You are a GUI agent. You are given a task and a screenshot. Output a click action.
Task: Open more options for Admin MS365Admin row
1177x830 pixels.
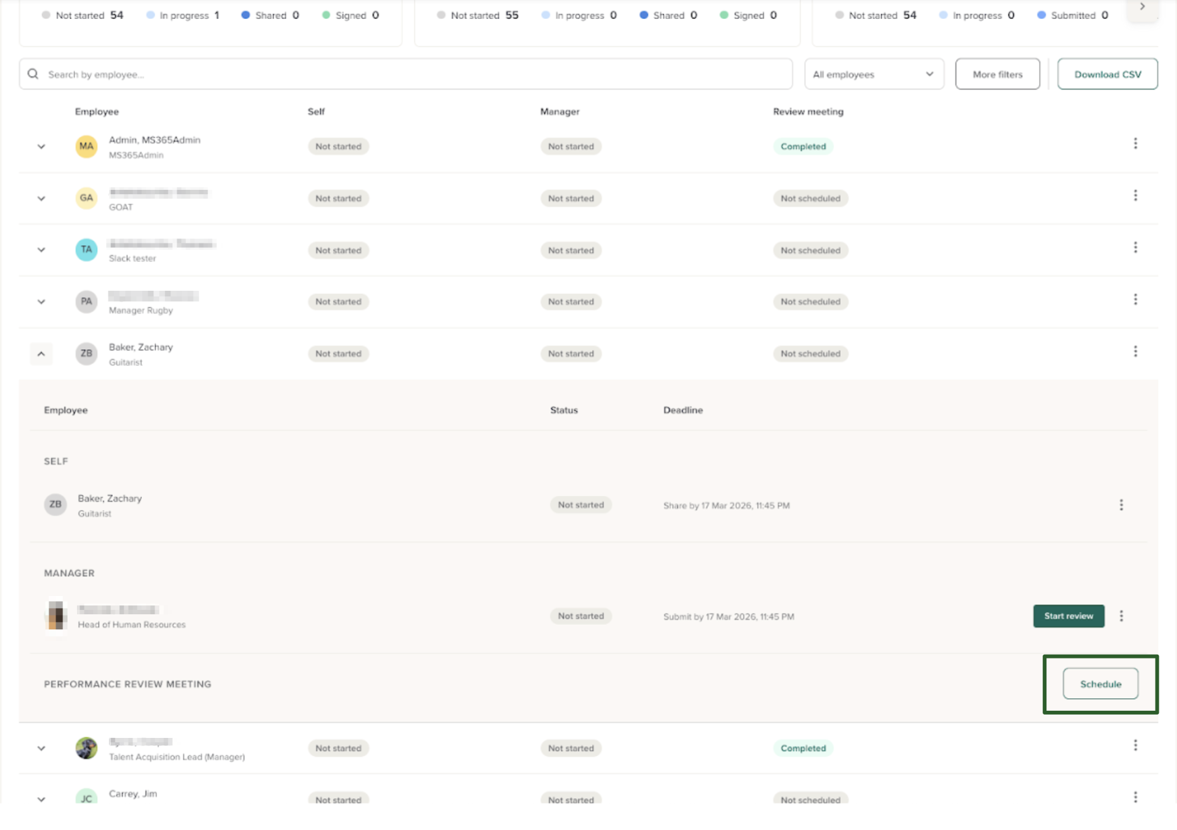tap(1135, 144)
